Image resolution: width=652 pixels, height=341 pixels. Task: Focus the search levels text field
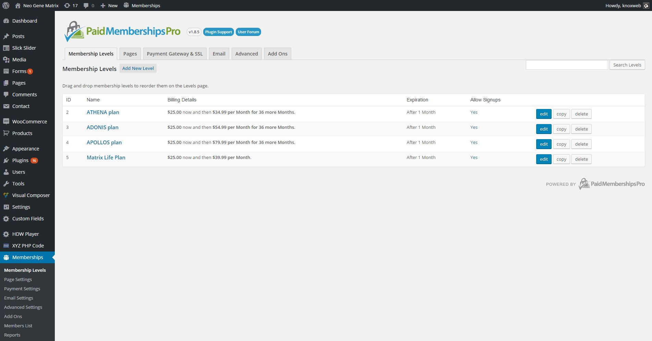[x=567, y=65]
